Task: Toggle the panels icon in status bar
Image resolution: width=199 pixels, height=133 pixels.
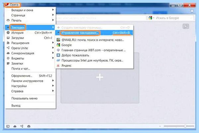Action: 8,126
